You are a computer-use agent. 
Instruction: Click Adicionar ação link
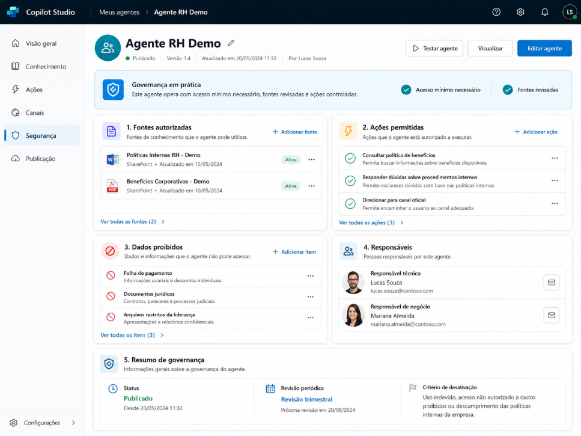536,132
